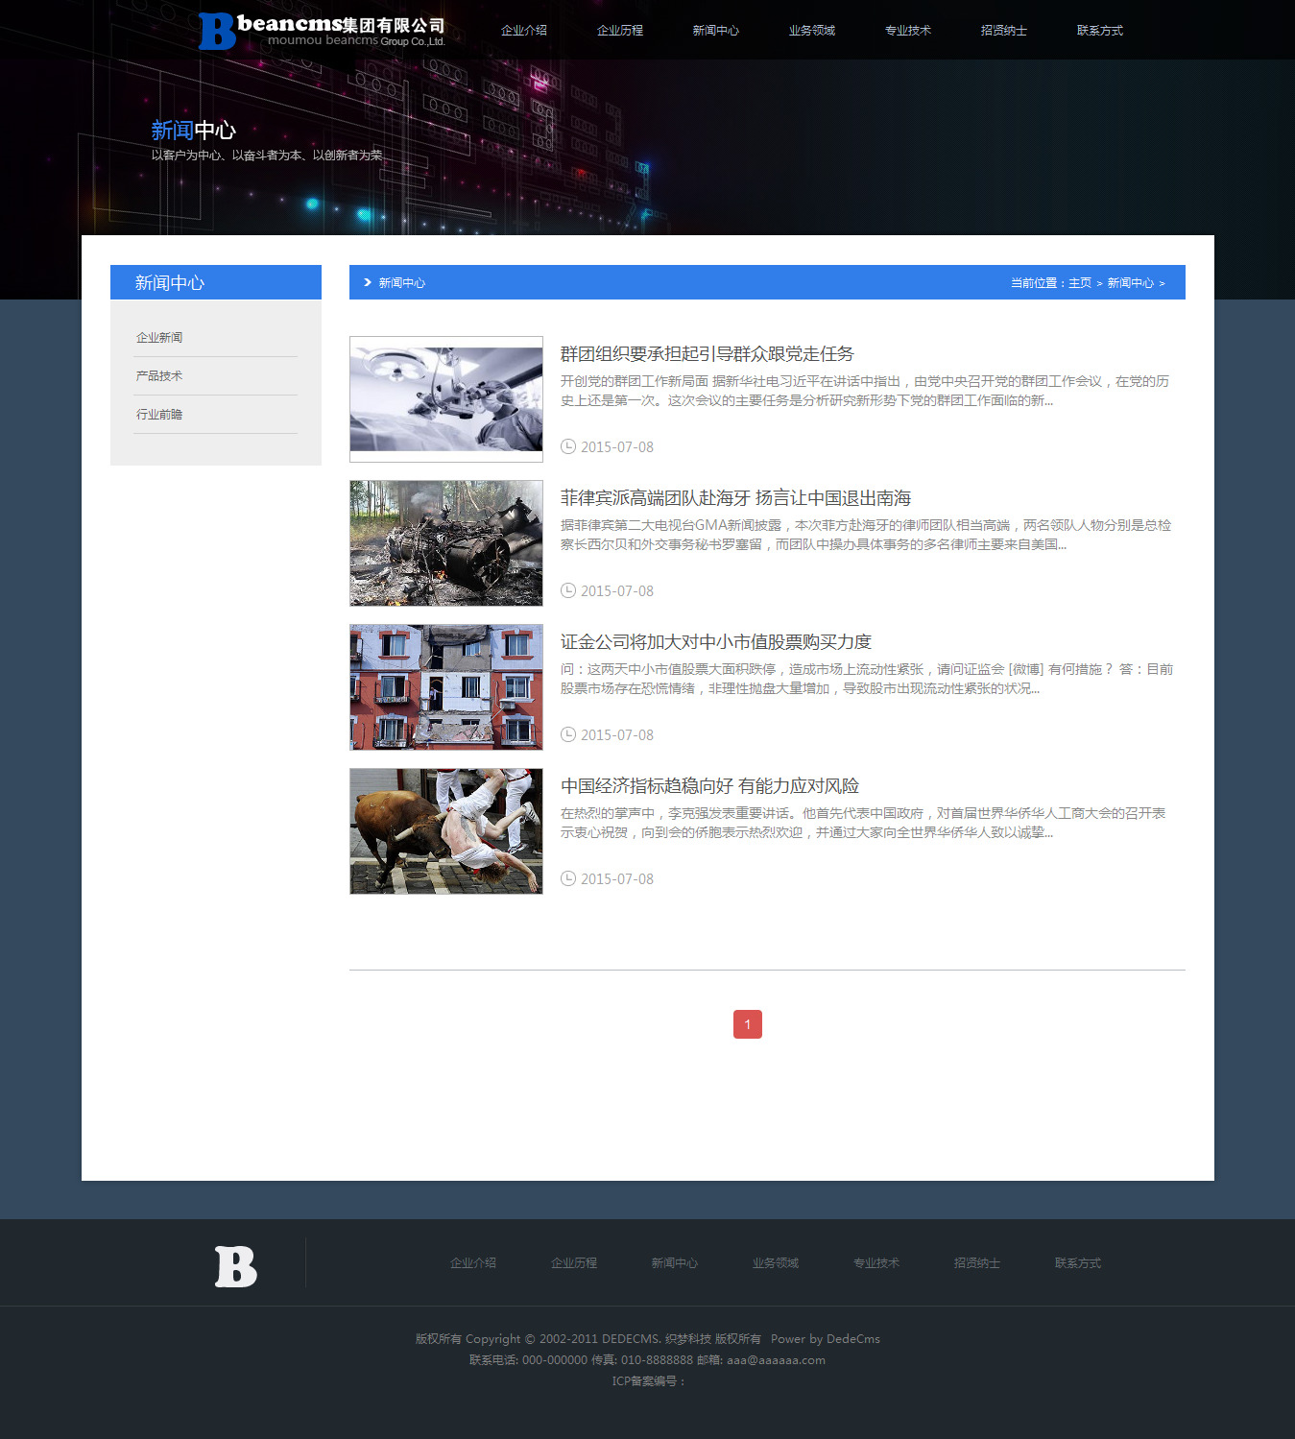This screenshot has height=1439, width=1295.
Task: Read article 中国经济指标趋稳向好 有能力应对风险
Action: (709, 786)
